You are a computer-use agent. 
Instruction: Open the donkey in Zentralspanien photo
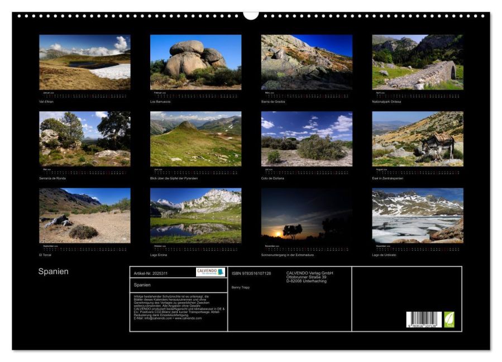point(418,139)
